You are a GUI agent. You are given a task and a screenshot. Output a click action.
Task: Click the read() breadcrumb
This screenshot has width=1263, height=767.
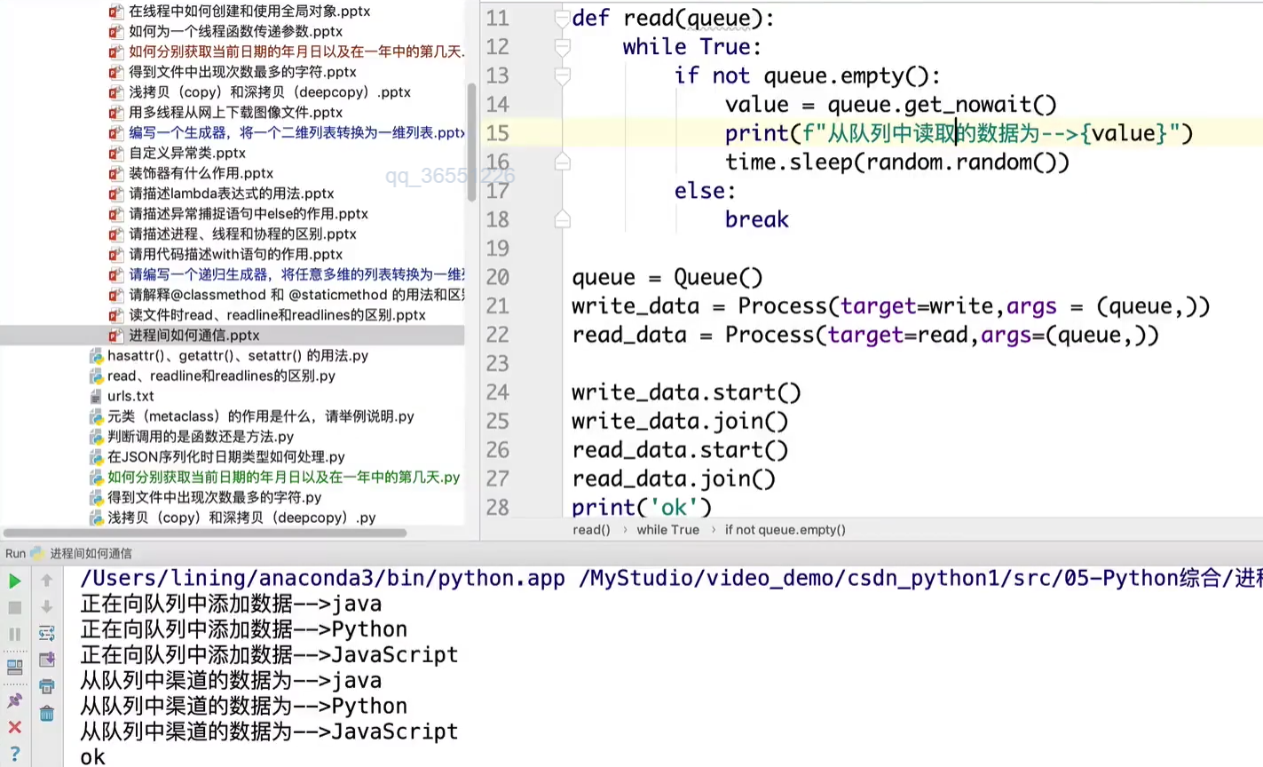[x=591, y=530]
